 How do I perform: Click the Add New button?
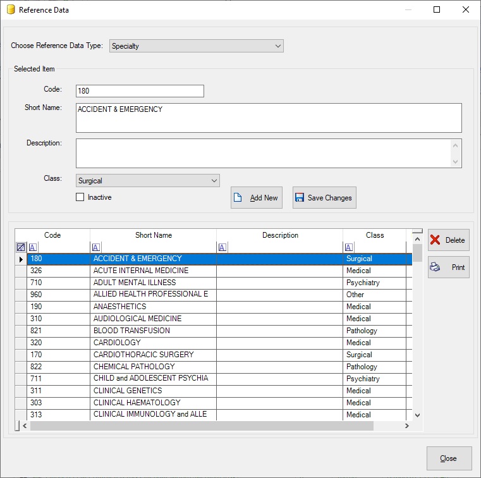(257, 197)
